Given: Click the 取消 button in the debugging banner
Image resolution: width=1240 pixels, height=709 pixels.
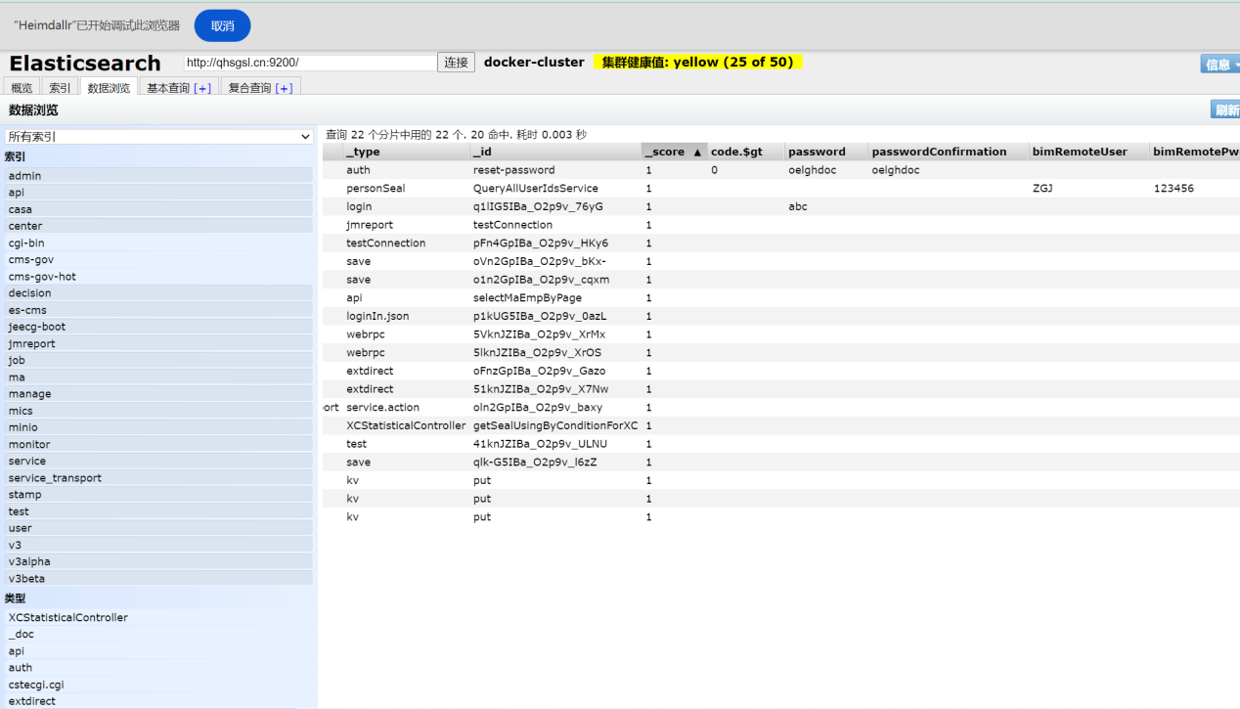Looking at the screenshot, I should click(222, 25).
